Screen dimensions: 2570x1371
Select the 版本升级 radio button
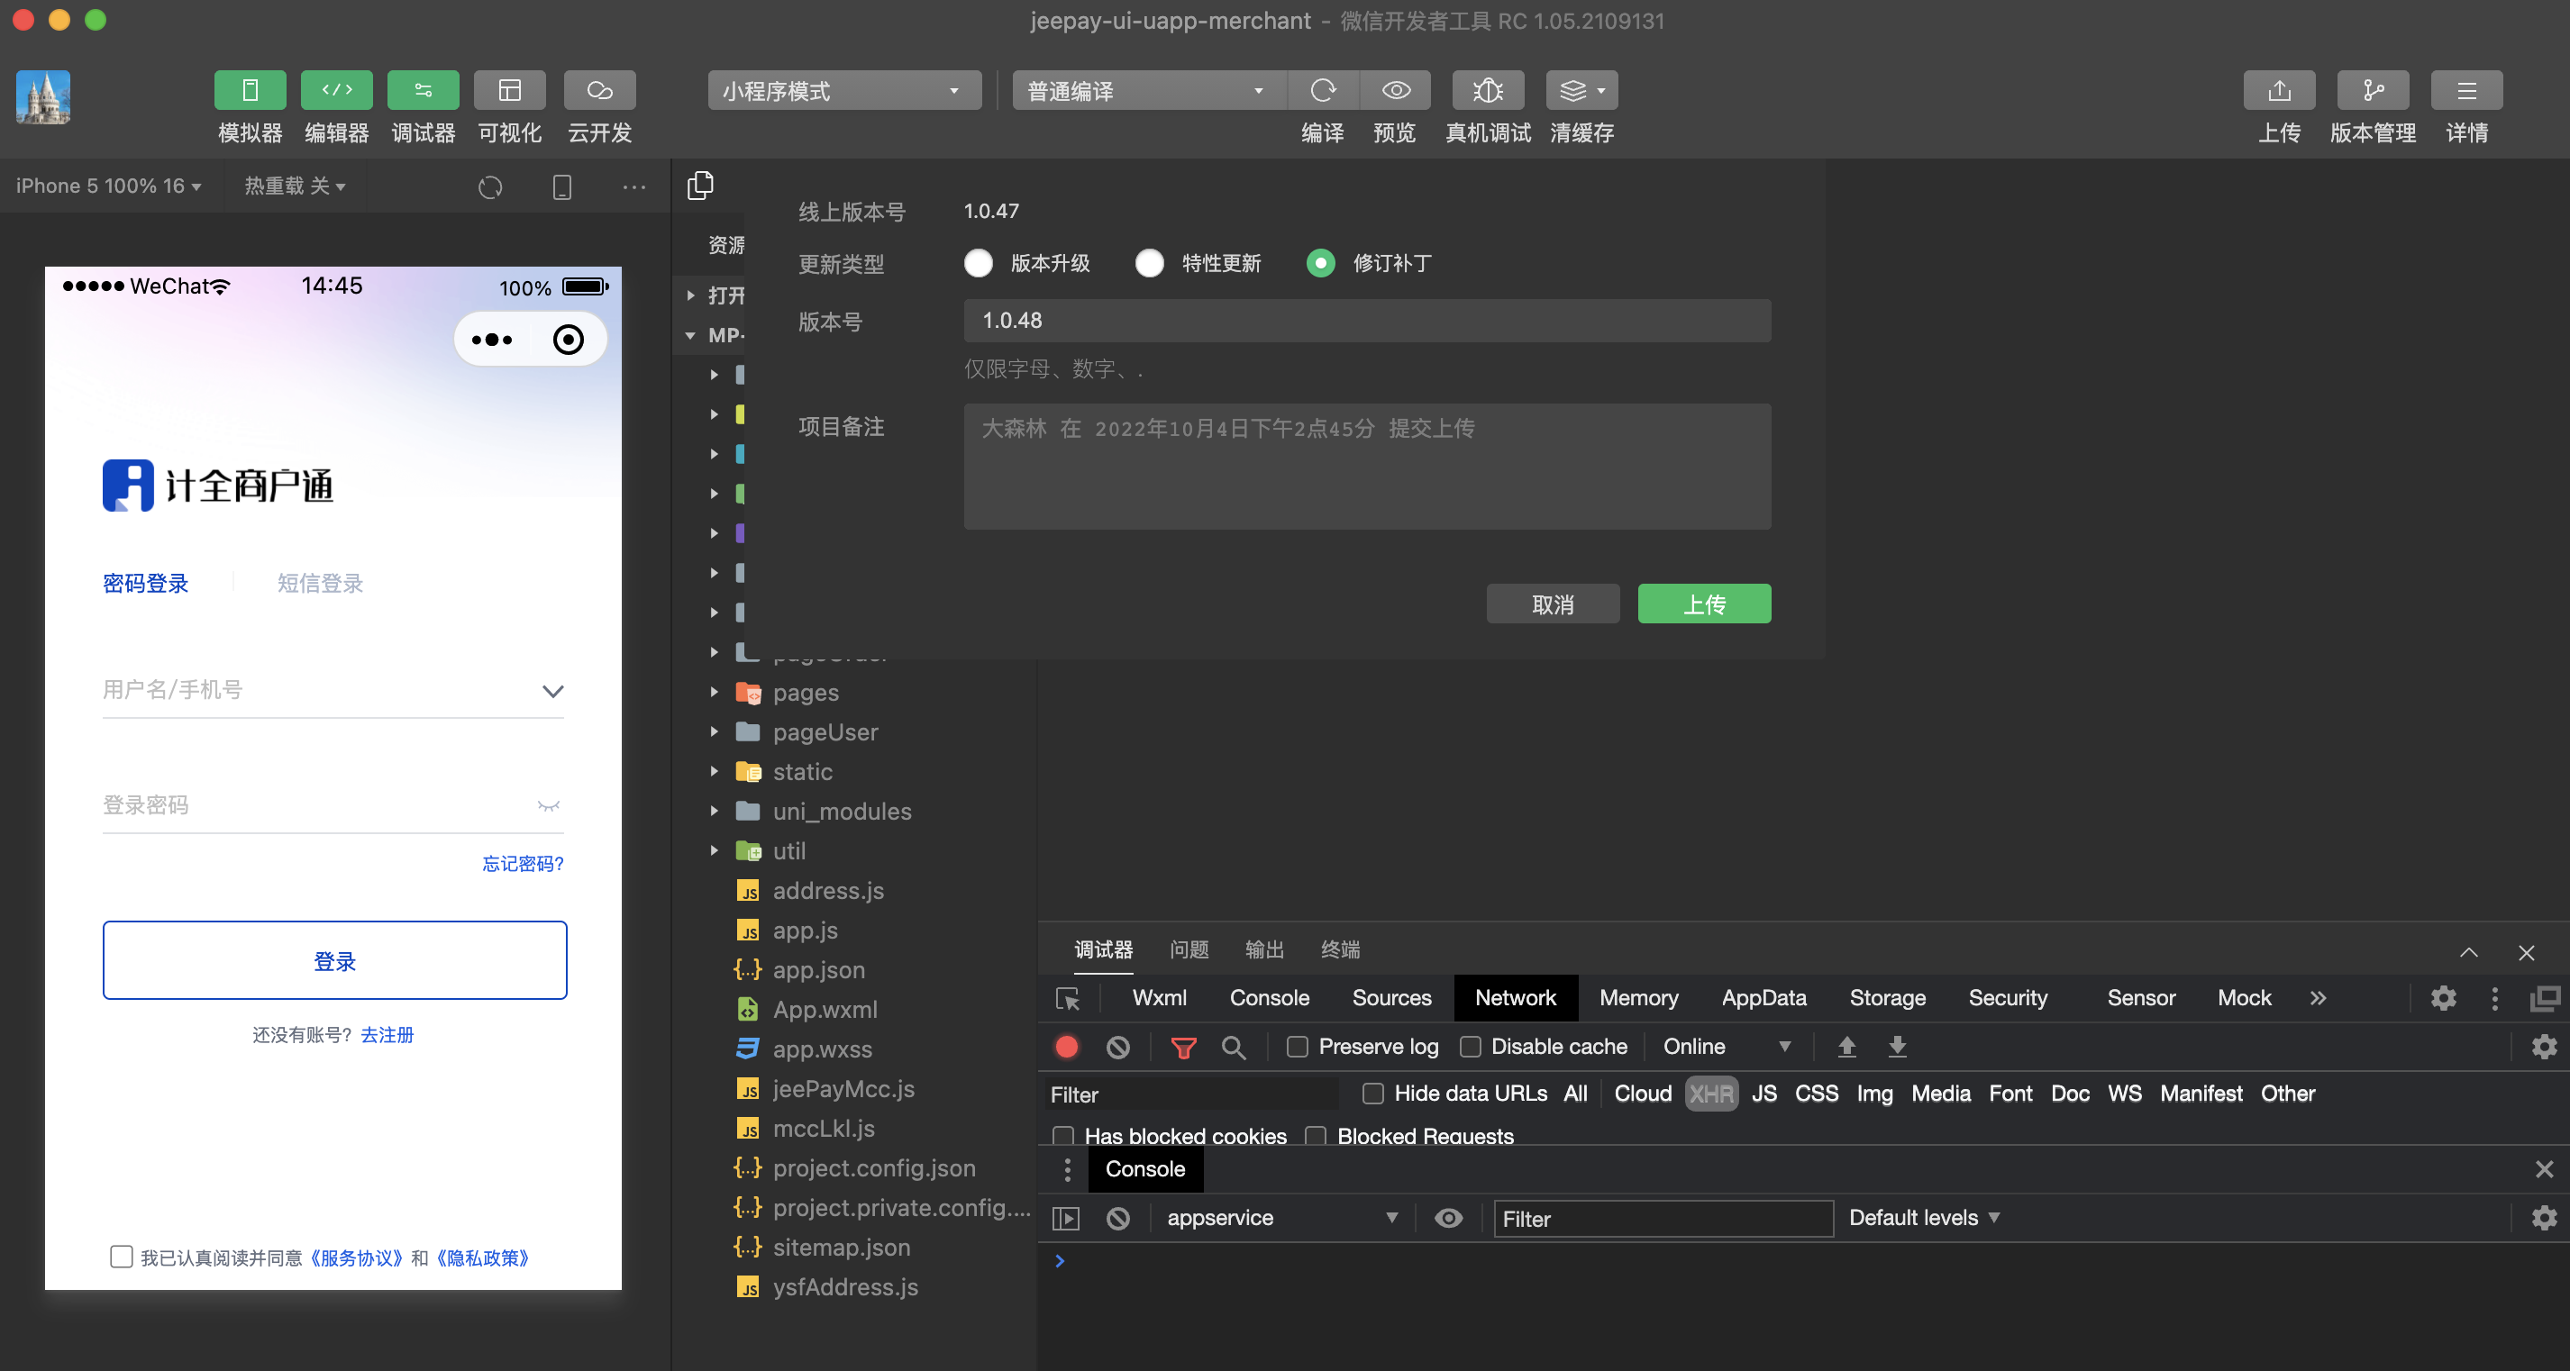978,263
